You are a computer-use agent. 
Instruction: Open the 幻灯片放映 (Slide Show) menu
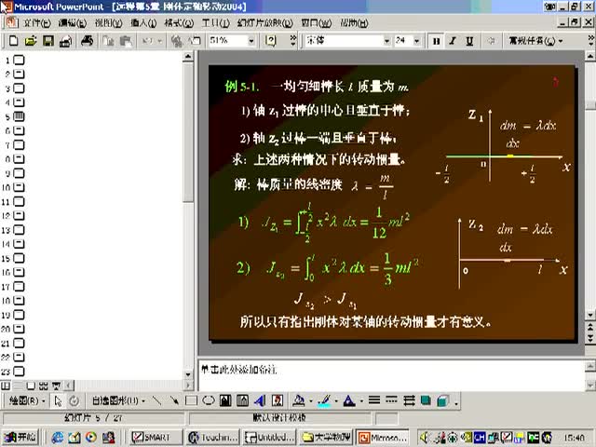(x=264, y=23)
